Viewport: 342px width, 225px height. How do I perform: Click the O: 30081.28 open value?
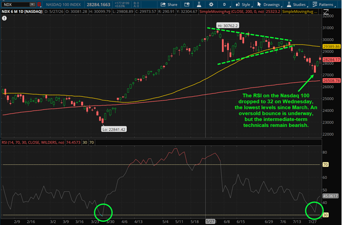tap(76, 12)
